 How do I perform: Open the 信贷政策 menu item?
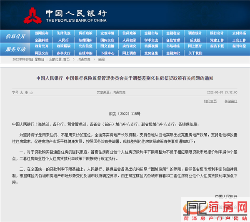click(129, 33)
